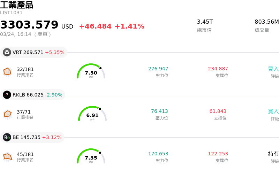
Task: Click the BE 7.35 score gauge
Action: (x=91, y=156)
